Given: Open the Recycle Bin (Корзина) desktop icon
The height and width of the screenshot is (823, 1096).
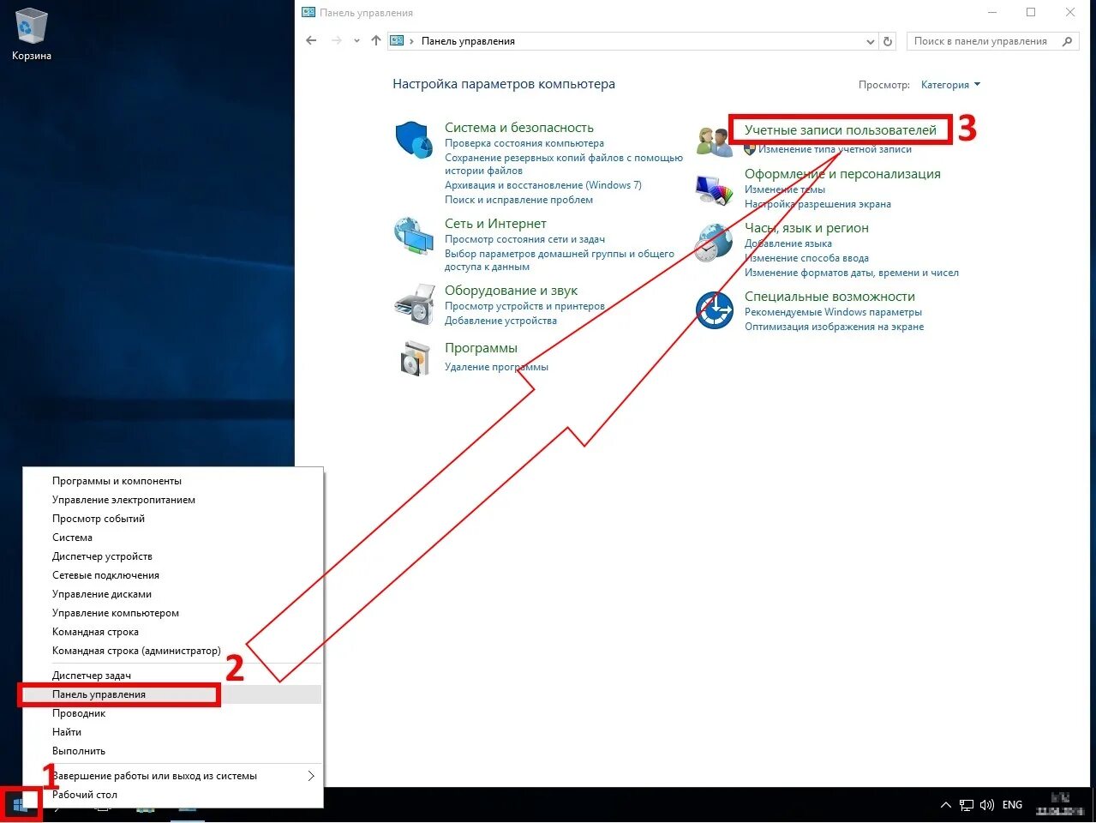Looking at the screenshot, I should (x=31, y=34).
